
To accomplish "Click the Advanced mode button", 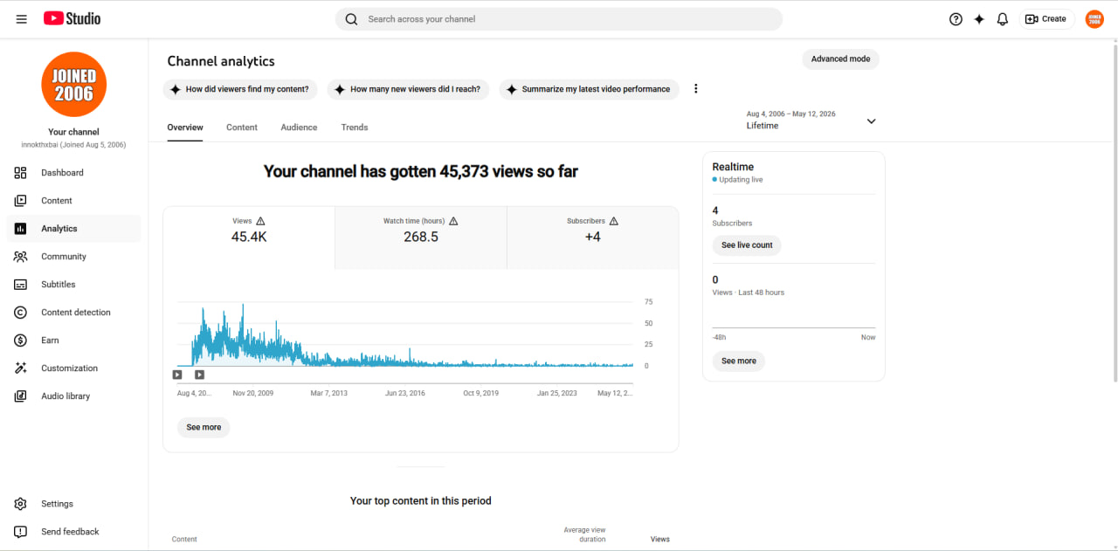I will click(840, 59).
